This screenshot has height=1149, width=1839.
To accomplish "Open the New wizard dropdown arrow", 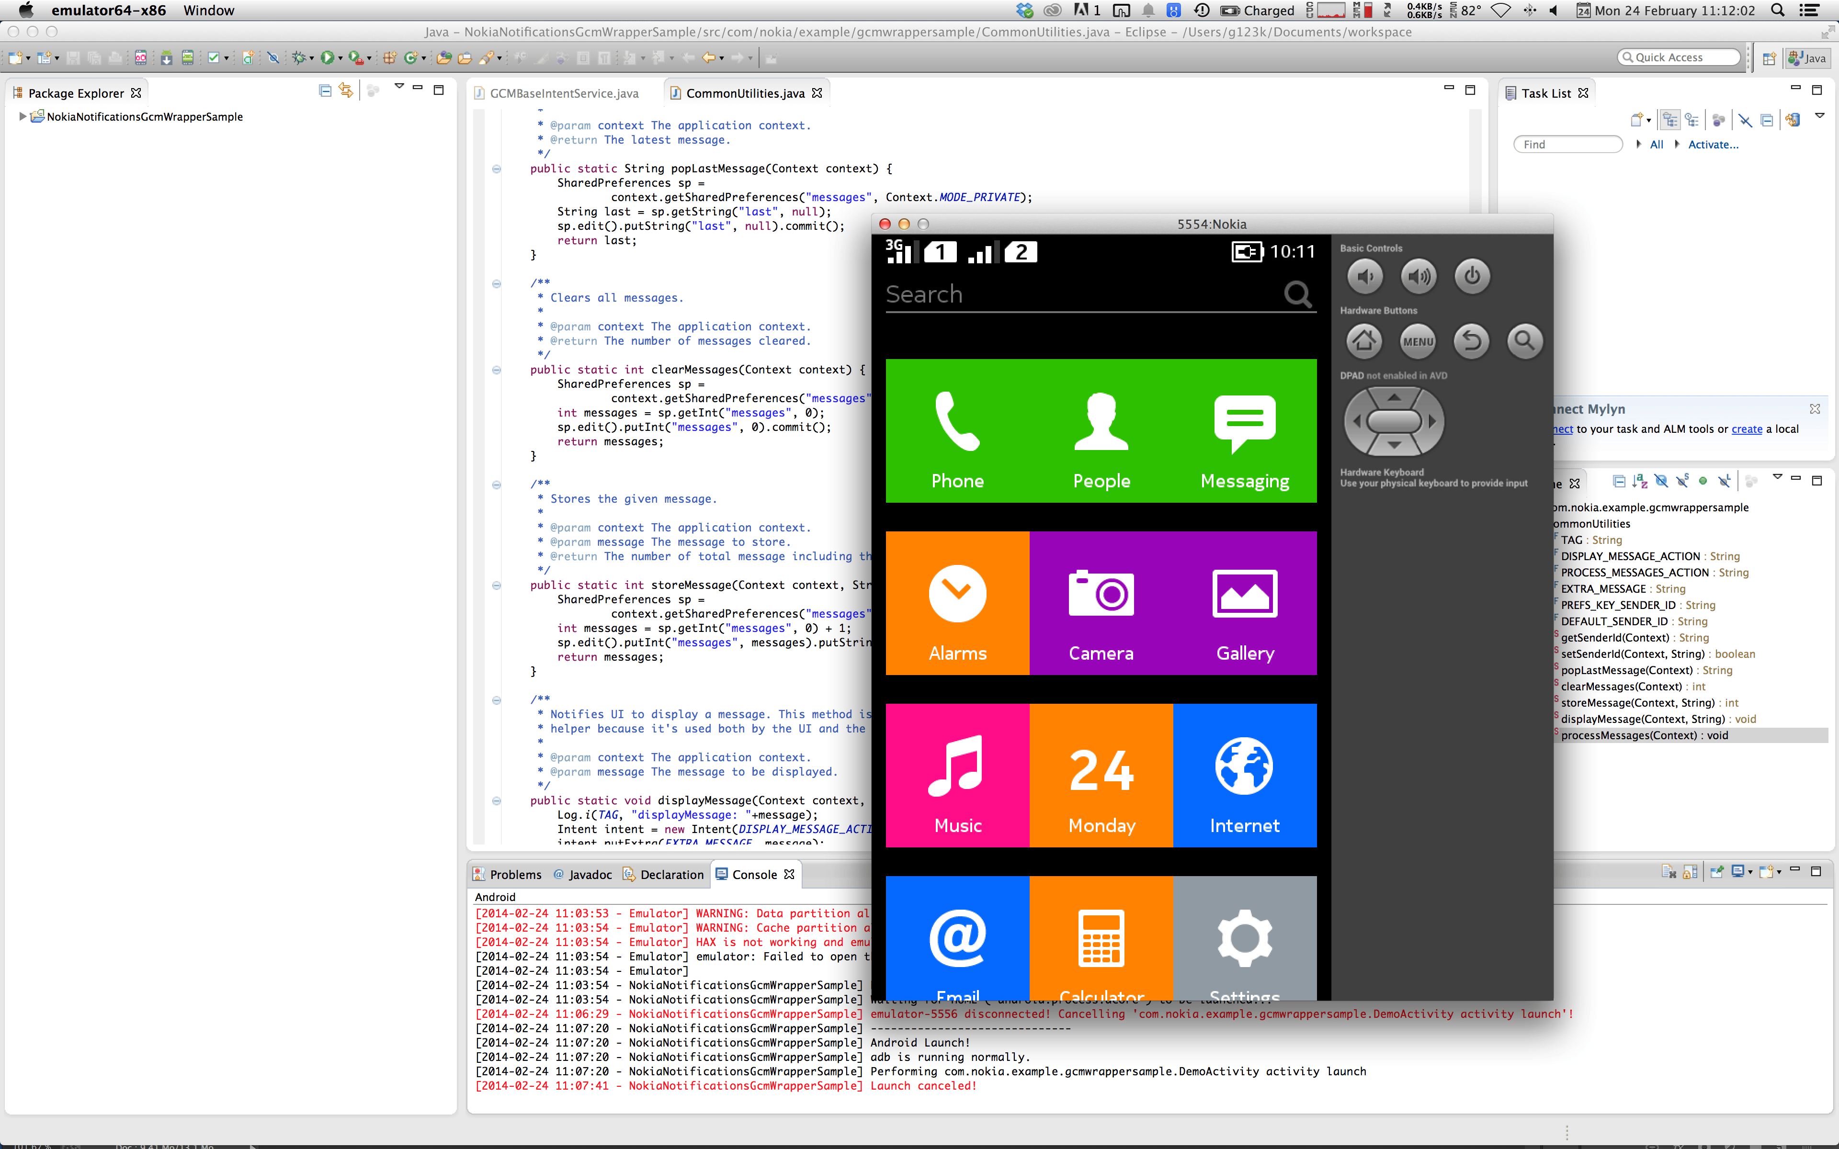I will 28,58.
